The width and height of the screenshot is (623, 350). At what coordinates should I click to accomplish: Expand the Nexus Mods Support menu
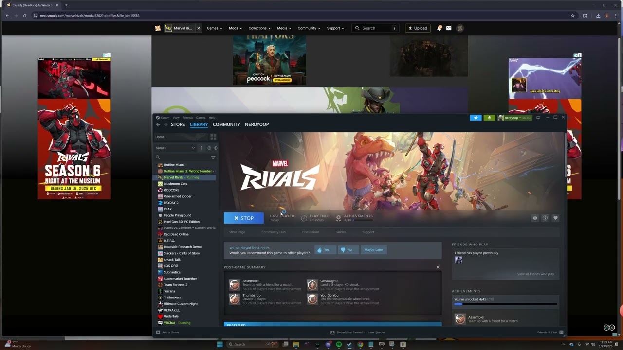[x=335, y=28]
